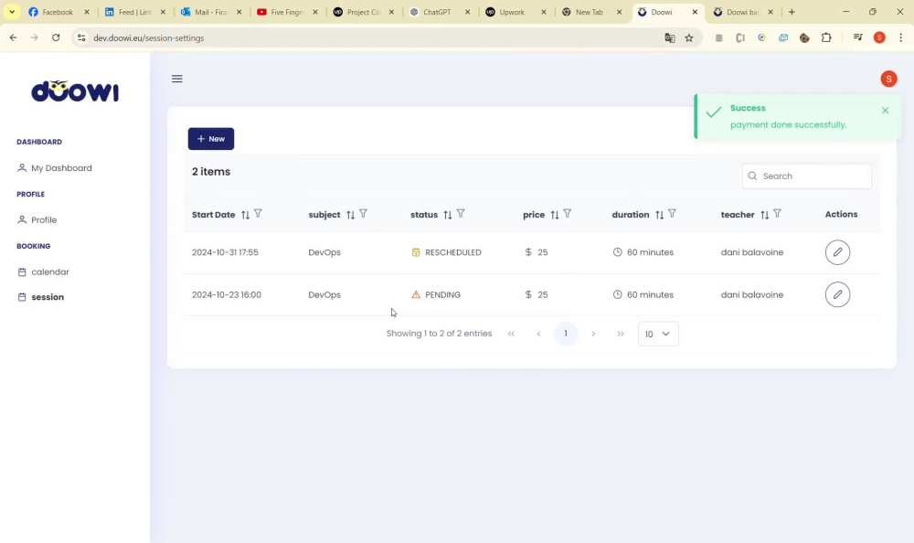Go to previous page of entries
Screen dimensions: 914x543
click(x=538, y=334)
